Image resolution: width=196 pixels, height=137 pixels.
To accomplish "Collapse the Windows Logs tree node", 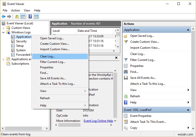I will pos(3,32).
